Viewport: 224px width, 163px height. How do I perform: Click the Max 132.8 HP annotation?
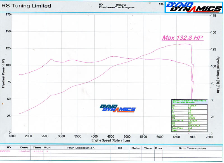182,38
